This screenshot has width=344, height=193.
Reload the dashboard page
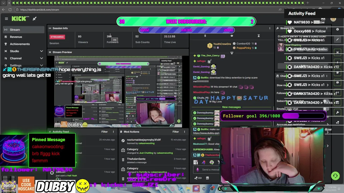[10, 10]
